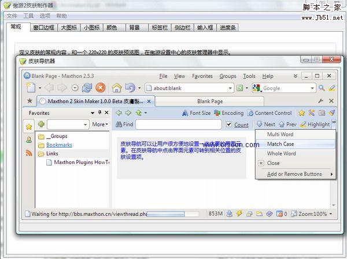The image size is (347, 259).
Task: Switch to 窗口边框 tab in skin maker
Action: click(44, 28)
